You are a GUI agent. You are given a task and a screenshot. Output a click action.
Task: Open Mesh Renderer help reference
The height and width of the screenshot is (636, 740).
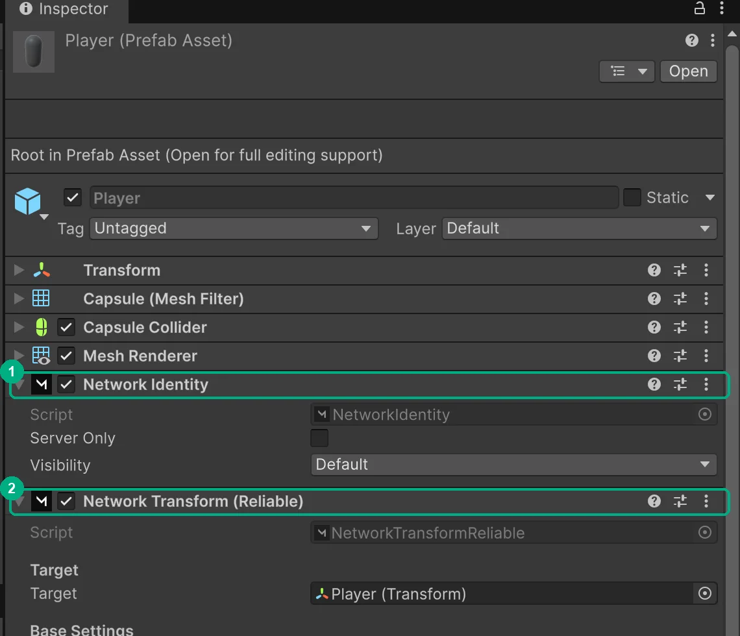point(654,356)
